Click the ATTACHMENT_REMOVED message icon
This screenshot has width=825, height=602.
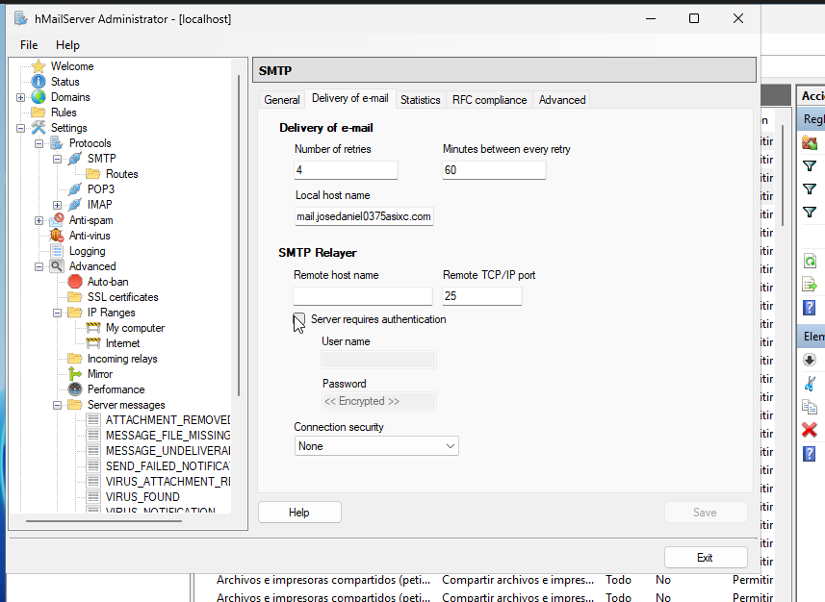tap(93, 420)
